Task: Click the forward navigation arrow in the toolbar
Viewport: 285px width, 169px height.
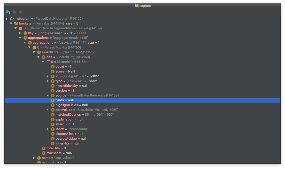Action: pyautogui.click(x=21, y=12)
